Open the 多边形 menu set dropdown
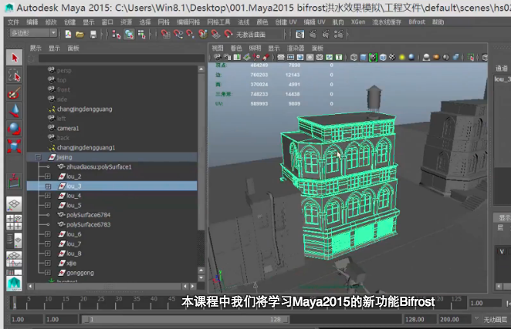511x329 pixels. pyautogui.click(x=33, y=33)
